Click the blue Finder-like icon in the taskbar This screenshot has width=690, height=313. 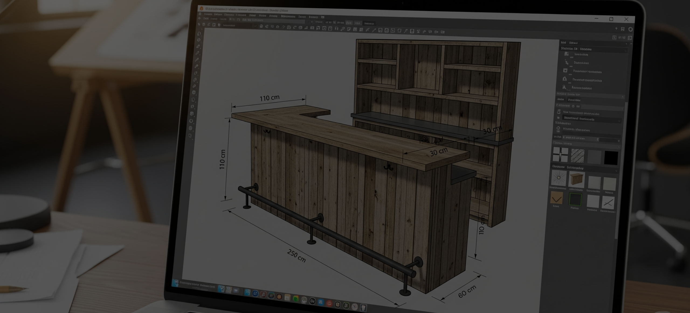point(221,289)
